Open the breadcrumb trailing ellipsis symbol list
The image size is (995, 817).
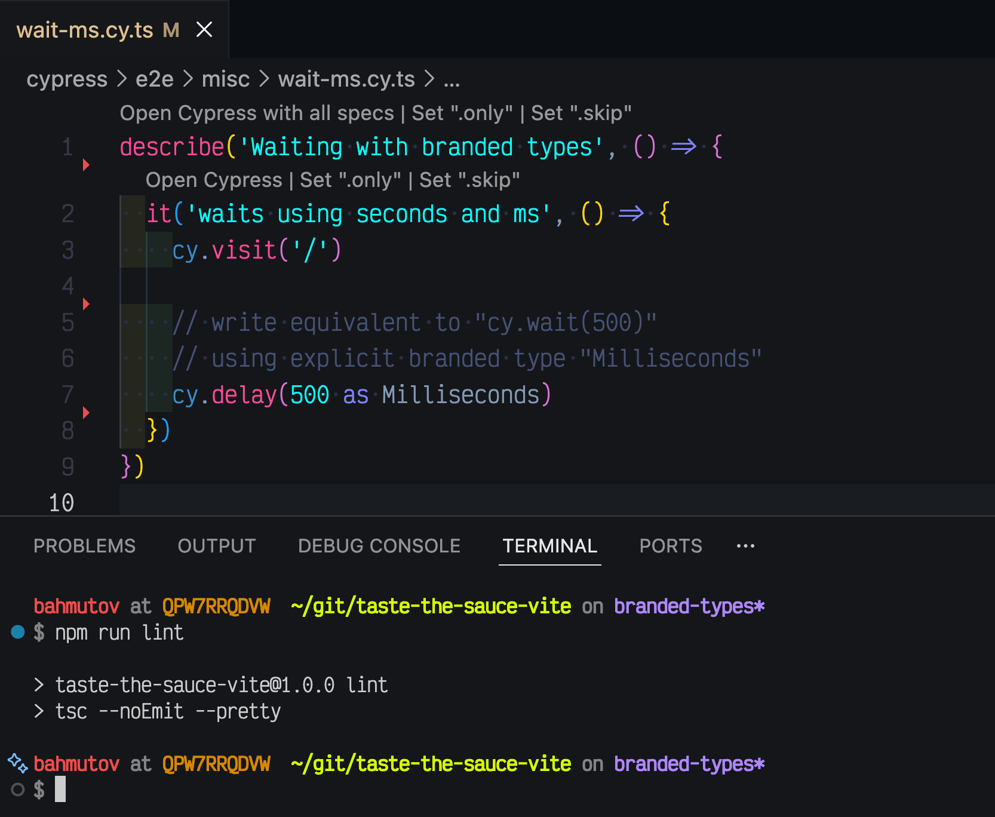452,79
